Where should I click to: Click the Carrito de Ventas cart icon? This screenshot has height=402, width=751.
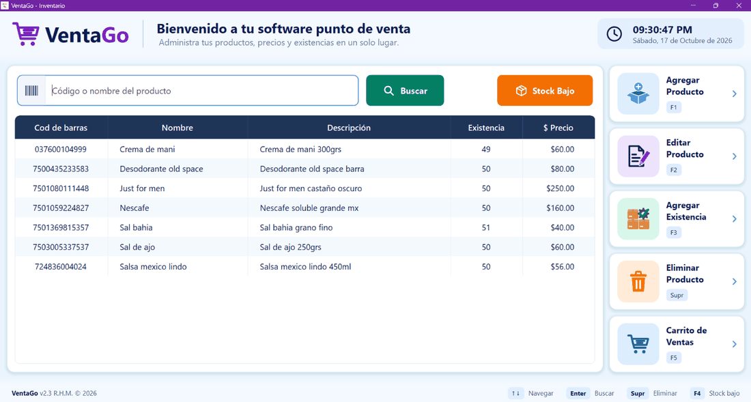[638, 344]
